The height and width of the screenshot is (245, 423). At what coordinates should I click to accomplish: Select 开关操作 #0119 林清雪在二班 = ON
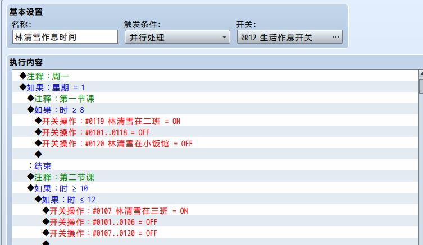pyautogui.click(x=215, y=121)
